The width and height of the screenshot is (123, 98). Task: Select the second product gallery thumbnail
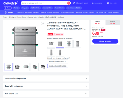(17, 67)
